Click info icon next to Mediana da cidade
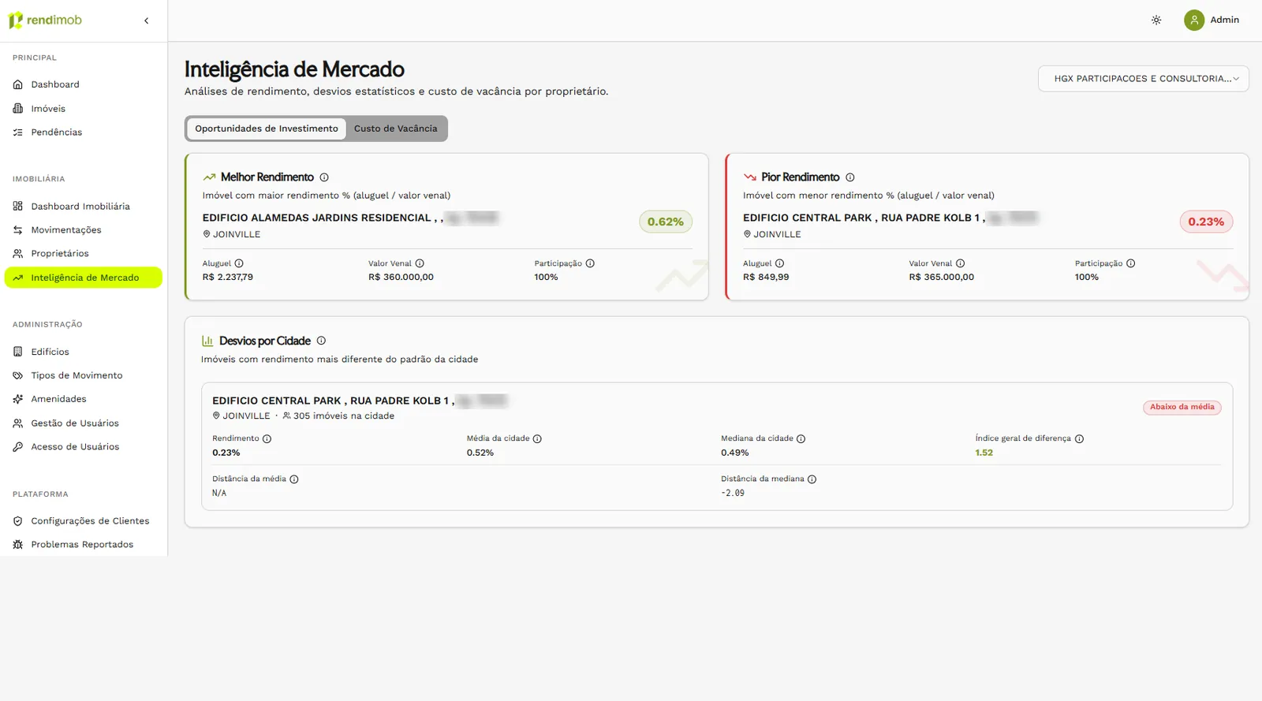Viewport: 1262px width, 701px height. (801, 439)
